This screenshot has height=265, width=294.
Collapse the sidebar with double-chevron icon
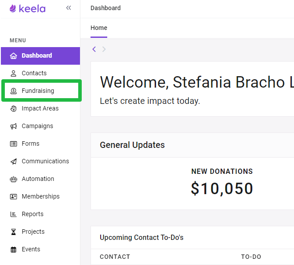(69, 8)
